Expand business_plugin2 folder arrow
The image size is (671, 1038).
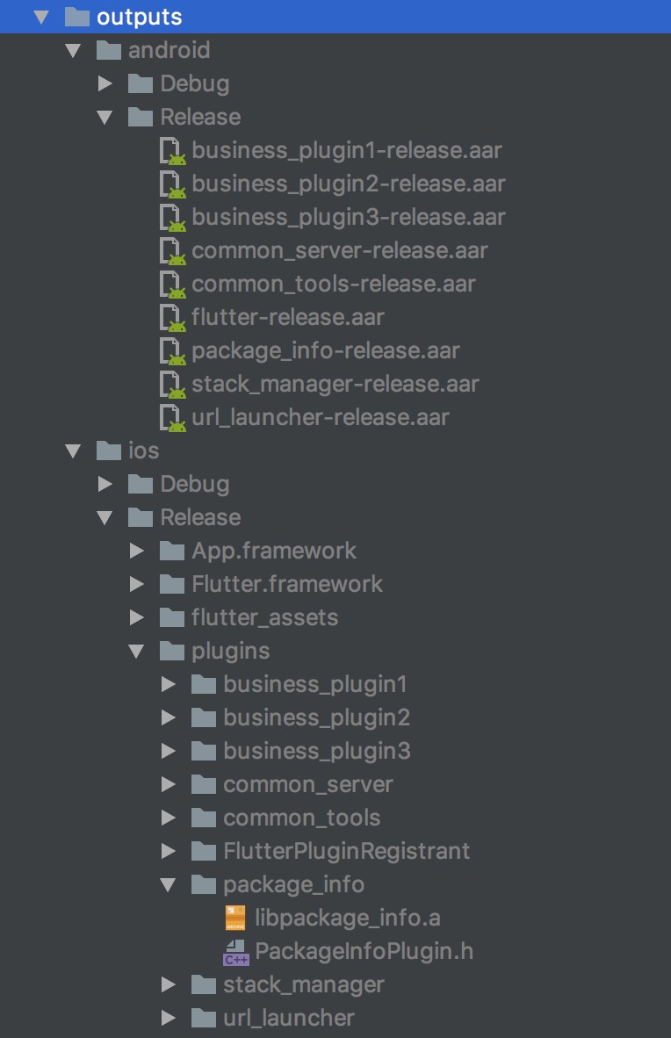pyautogui.click(x=169, y=717)
